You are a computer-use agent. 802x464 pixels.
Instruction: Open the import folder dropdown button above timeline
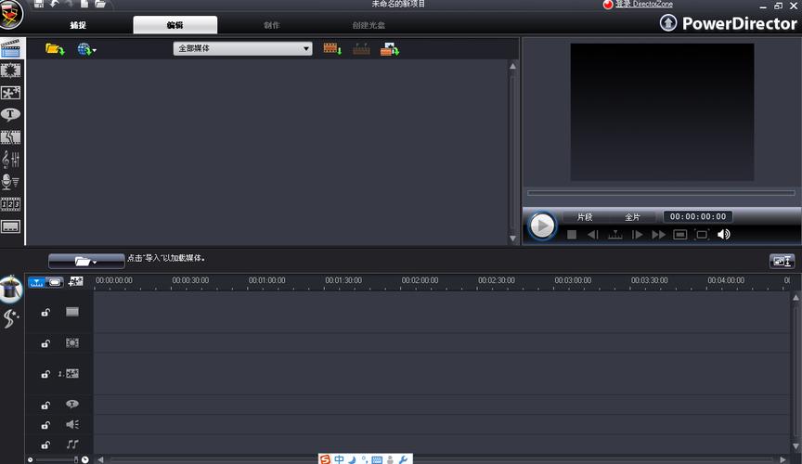point(86,261)
